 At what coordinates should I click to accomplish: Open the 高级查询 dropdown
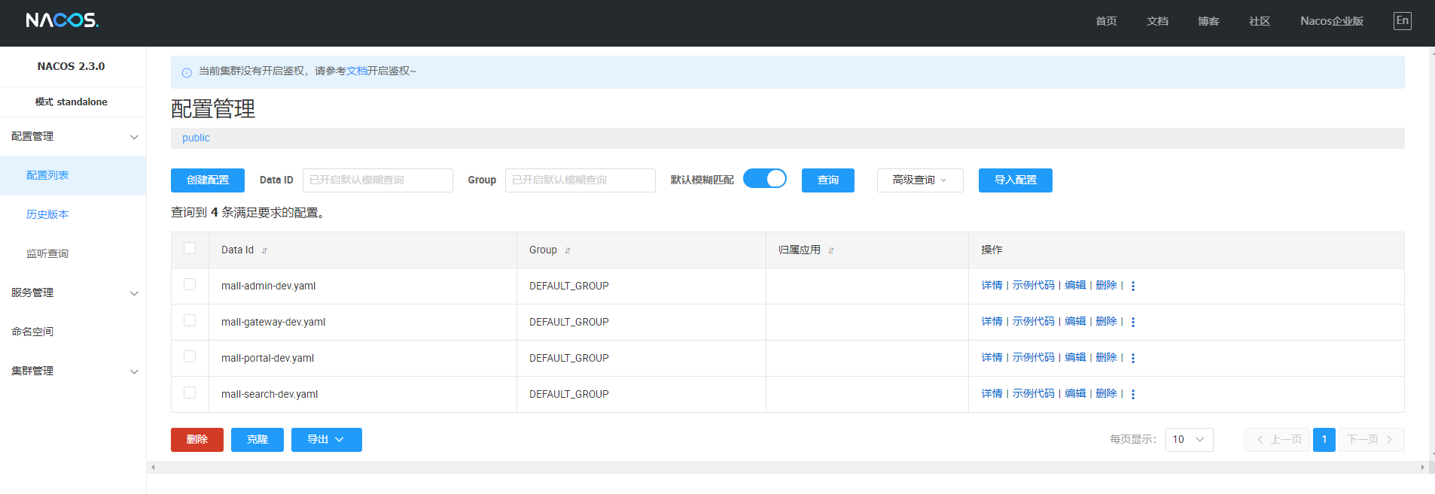[920, 180]
